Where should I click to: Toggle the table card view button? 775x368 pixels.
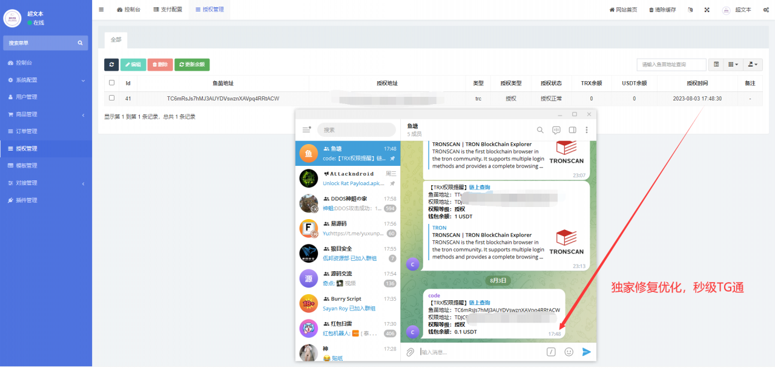(x=716, y=65)
